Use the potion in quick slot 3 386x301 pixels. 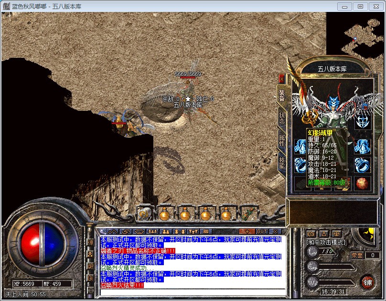pyautogui.click(x=185, y=214)
